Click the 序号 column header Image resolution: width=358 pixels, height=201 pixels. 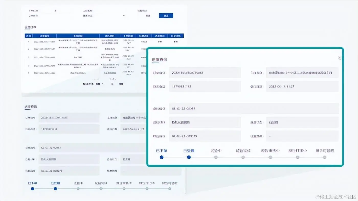pyautogui.click(x=29, y=36)
